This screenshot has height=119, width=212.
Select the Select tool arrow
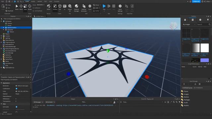(17, 7)
